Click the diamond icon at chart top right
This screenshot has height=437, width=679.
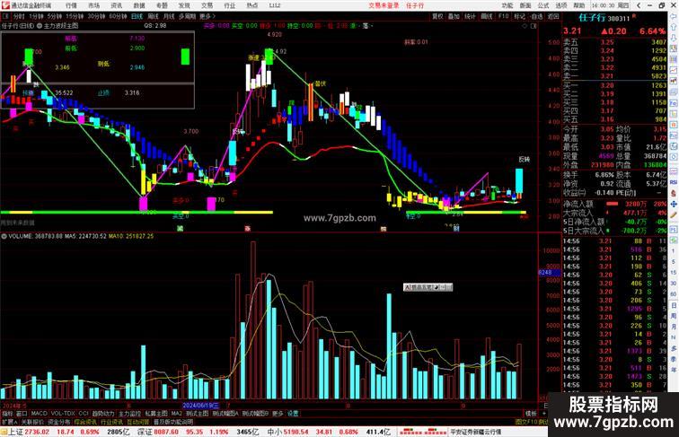525,26
